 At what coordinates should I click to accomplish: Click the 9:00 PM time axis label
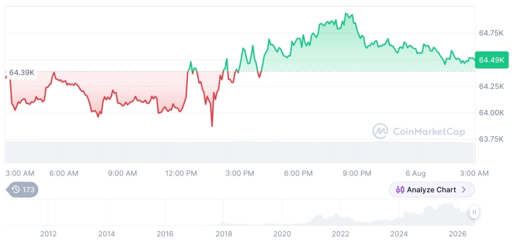(x=357, y=173)
